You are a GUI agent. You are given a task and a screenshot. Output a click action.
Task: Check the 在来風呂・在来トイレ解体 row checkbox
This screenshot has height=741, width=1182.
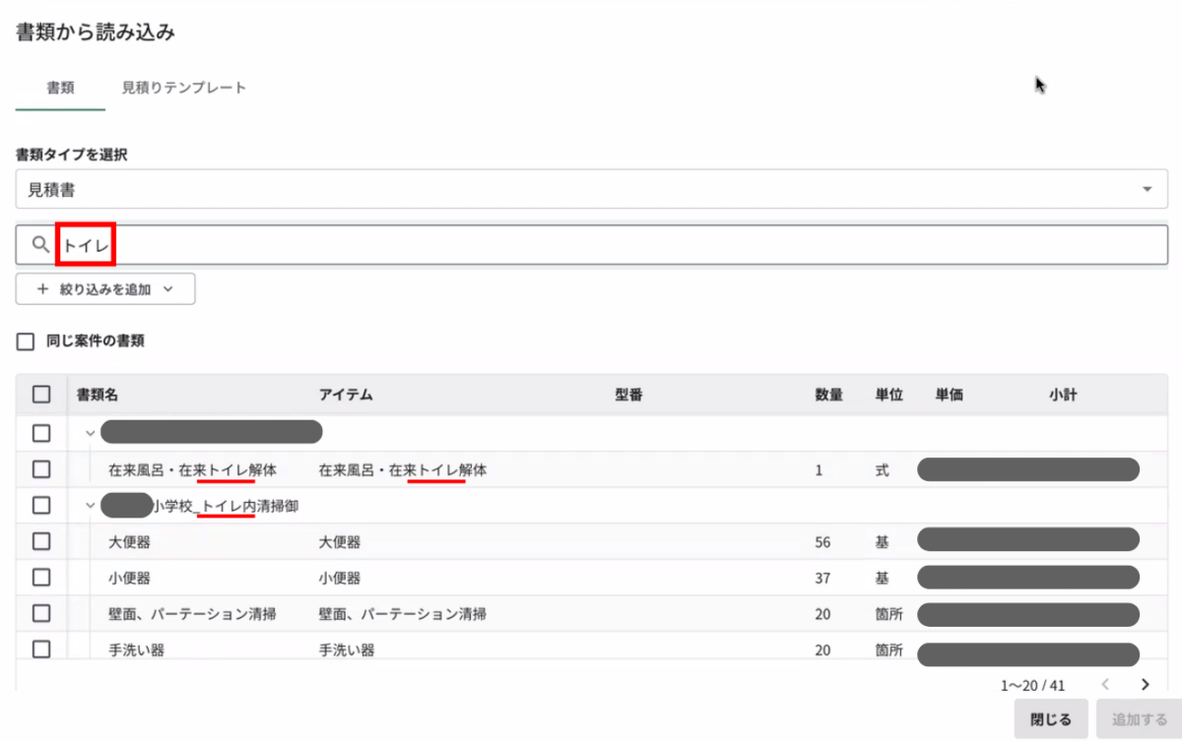pyautogui.click(x=41, y=469)
